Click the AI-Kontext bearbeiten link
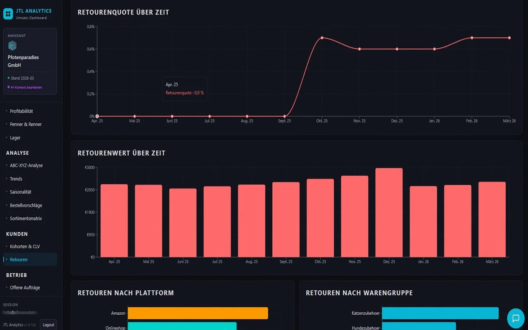The height and width of the screenshot is (330, 528). pyautogui.click(x=26, y=87)
